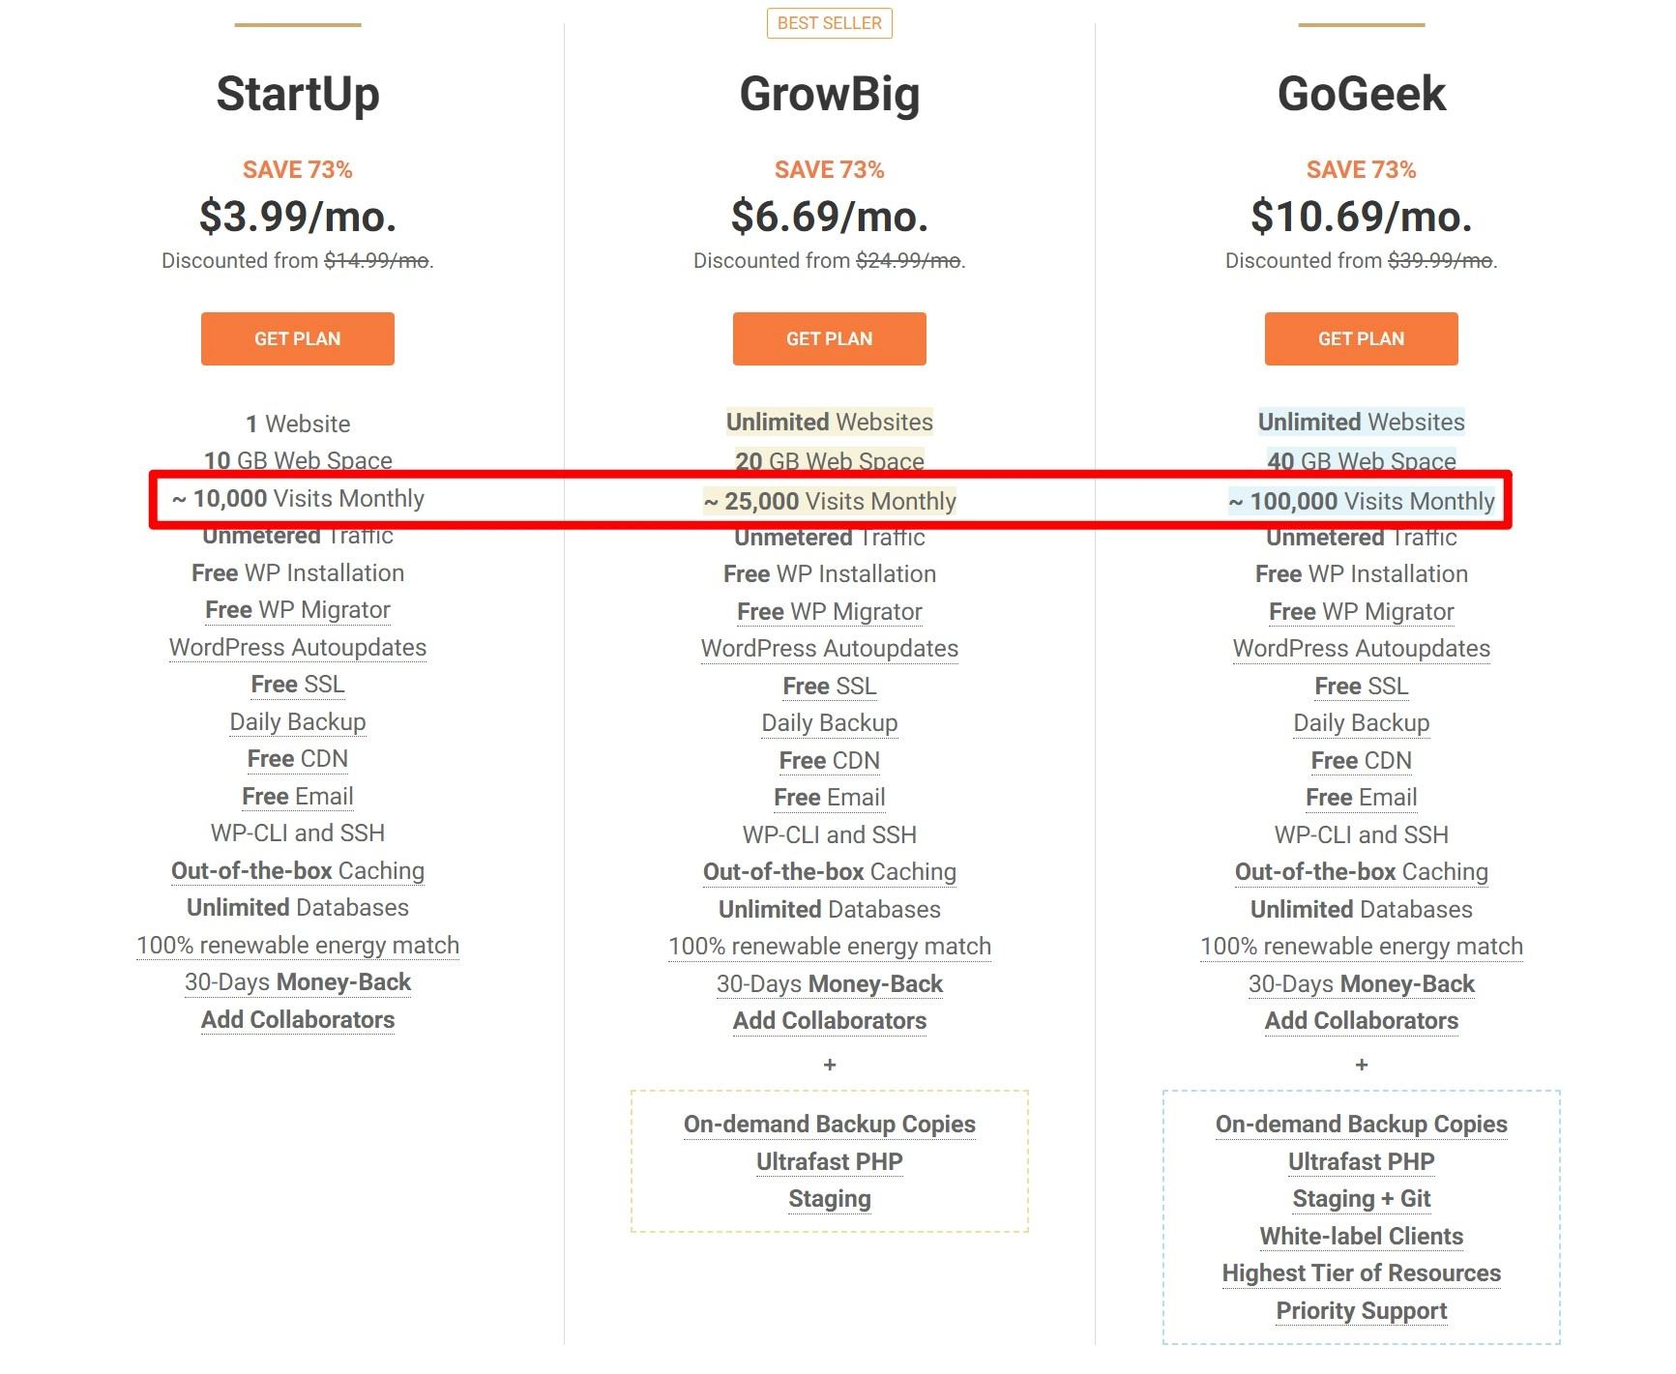The width and height of the screenshot is (1676, 1374).
Task: Click GrowBig Staging feature link
Action: (x=829, y=1199)
